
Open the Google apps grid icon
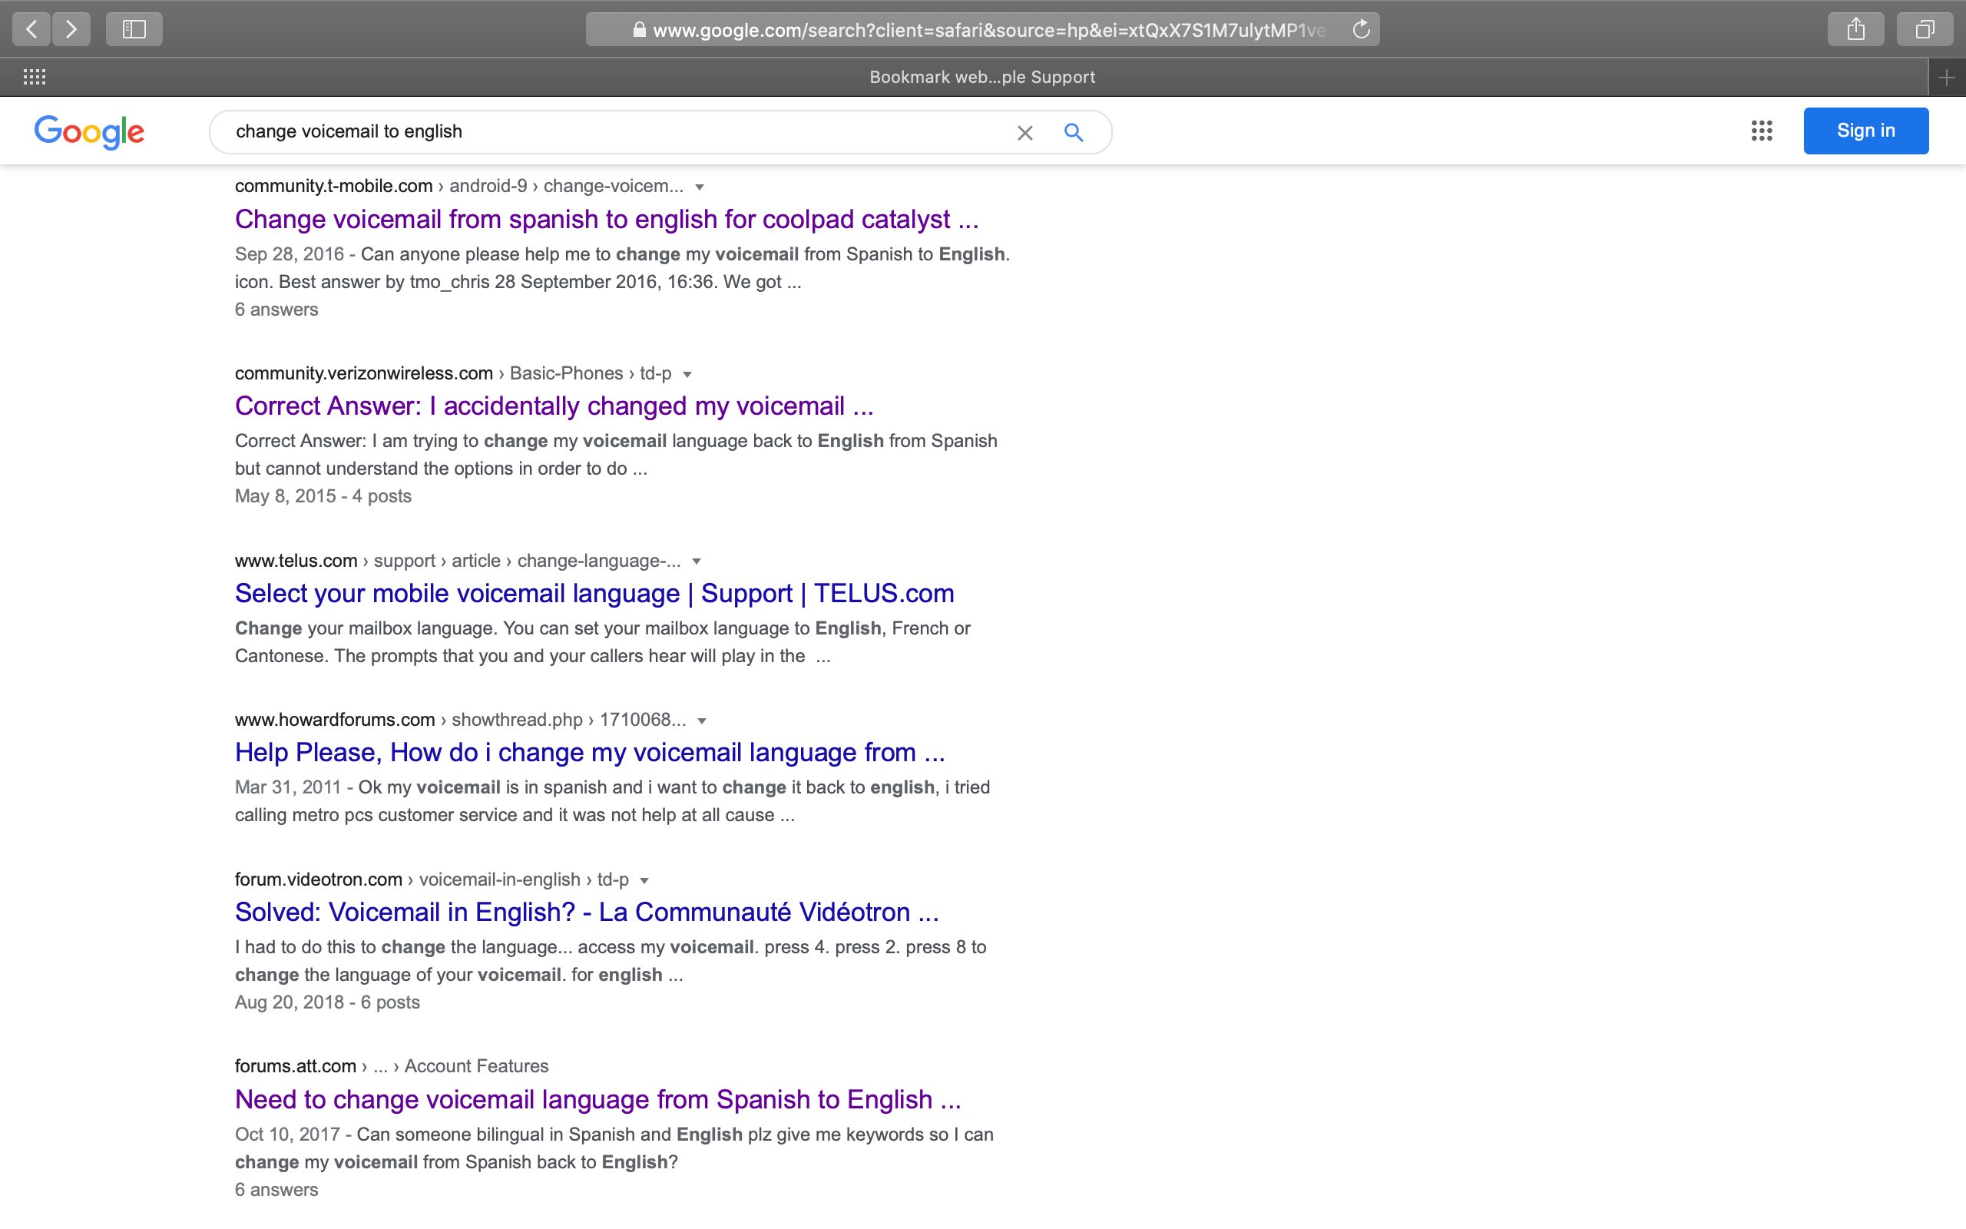1761,131
